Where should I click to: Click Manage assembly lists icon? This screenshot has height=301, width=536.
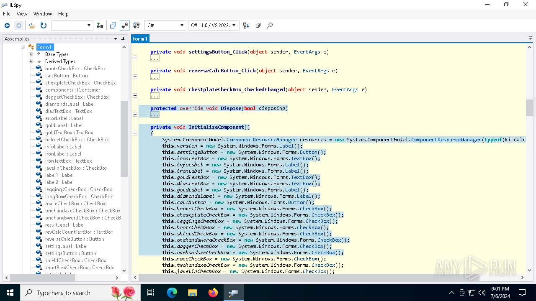[x=100, y=26]
